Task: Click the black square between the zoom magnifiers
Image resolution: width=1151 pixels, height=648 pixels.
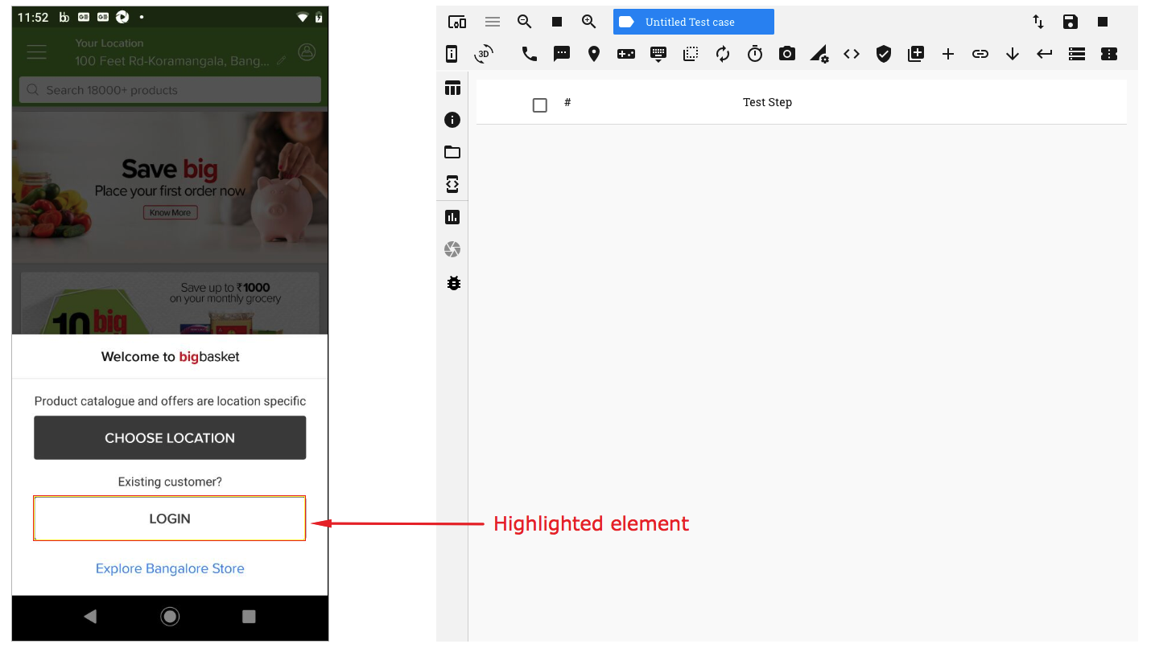Action: click(557, 23)
